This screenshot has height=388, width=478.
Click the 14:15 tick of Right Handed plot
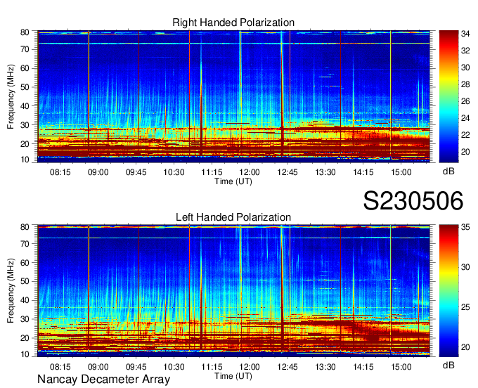pos(363,172)
